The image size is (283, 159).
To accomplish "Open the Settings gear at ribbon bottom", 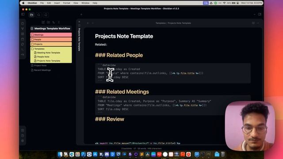I will pos(23,141).
